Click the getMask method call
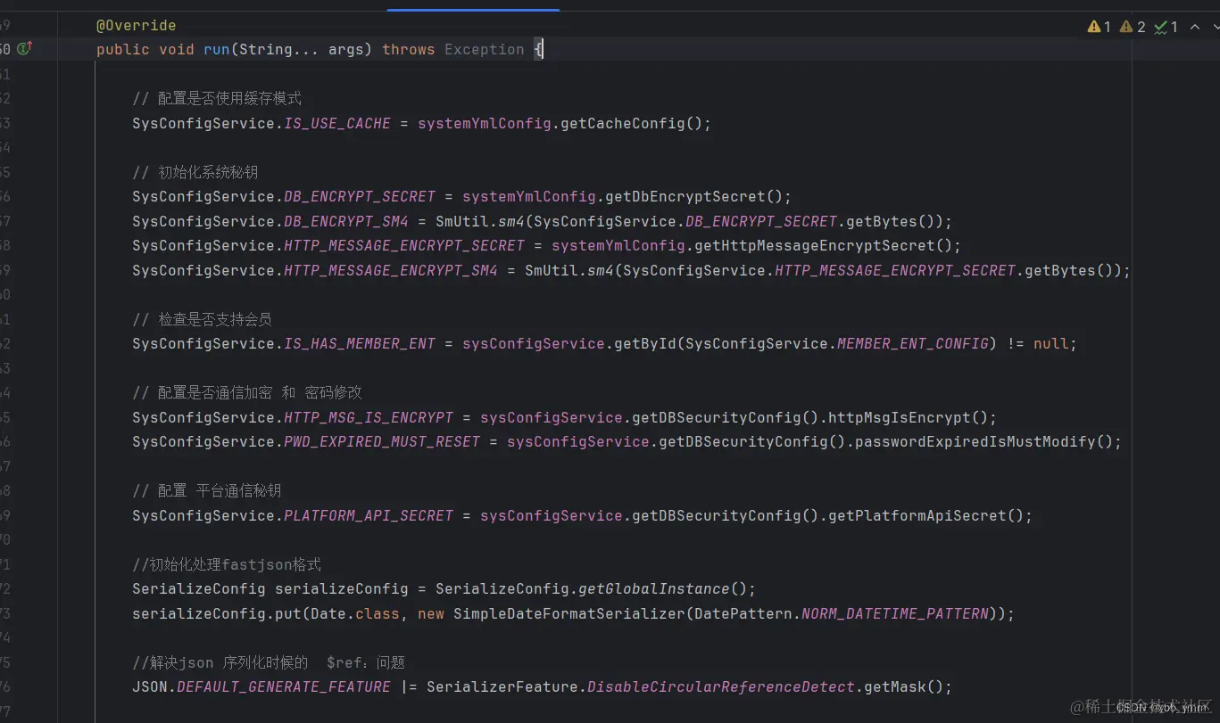Image resolution: width=1220 pixels, height=723 pixels. [x=895, y=686]
